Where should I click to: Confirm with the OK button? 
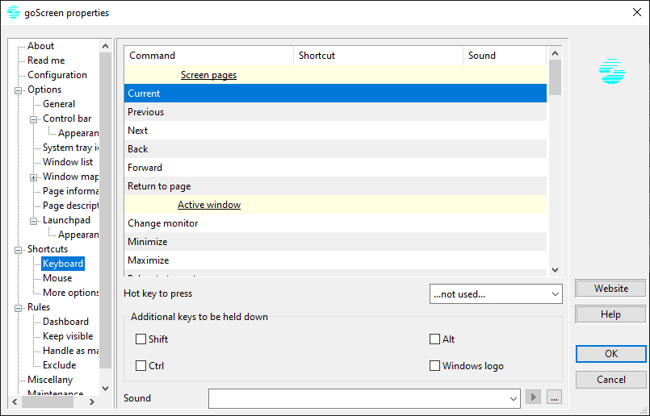click(611, 354)
